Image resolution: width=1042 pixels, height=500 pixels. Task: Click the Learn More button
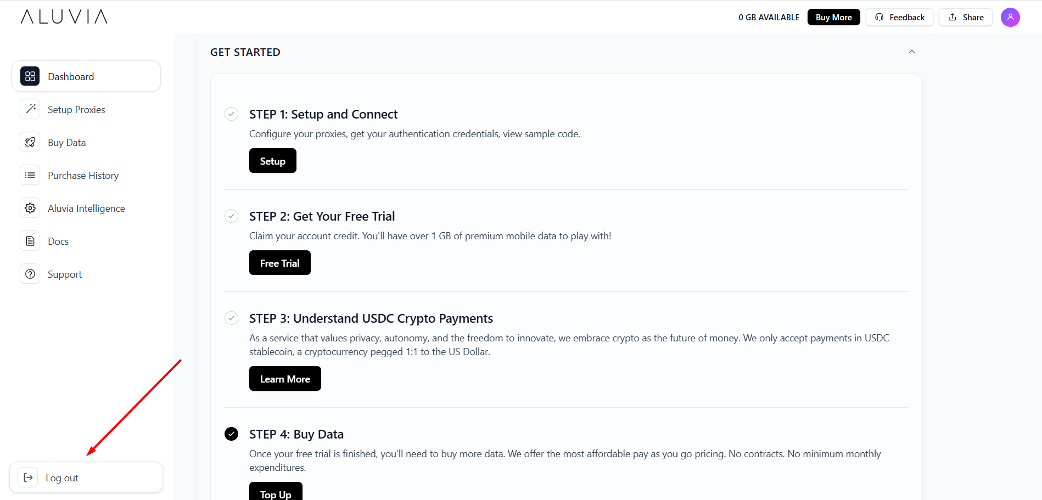coord(285,379)
